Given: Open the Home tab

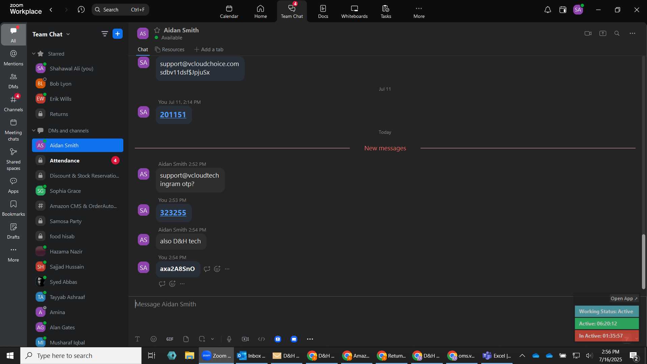Looking at the screenshot, I should click(x=260, y=11).
